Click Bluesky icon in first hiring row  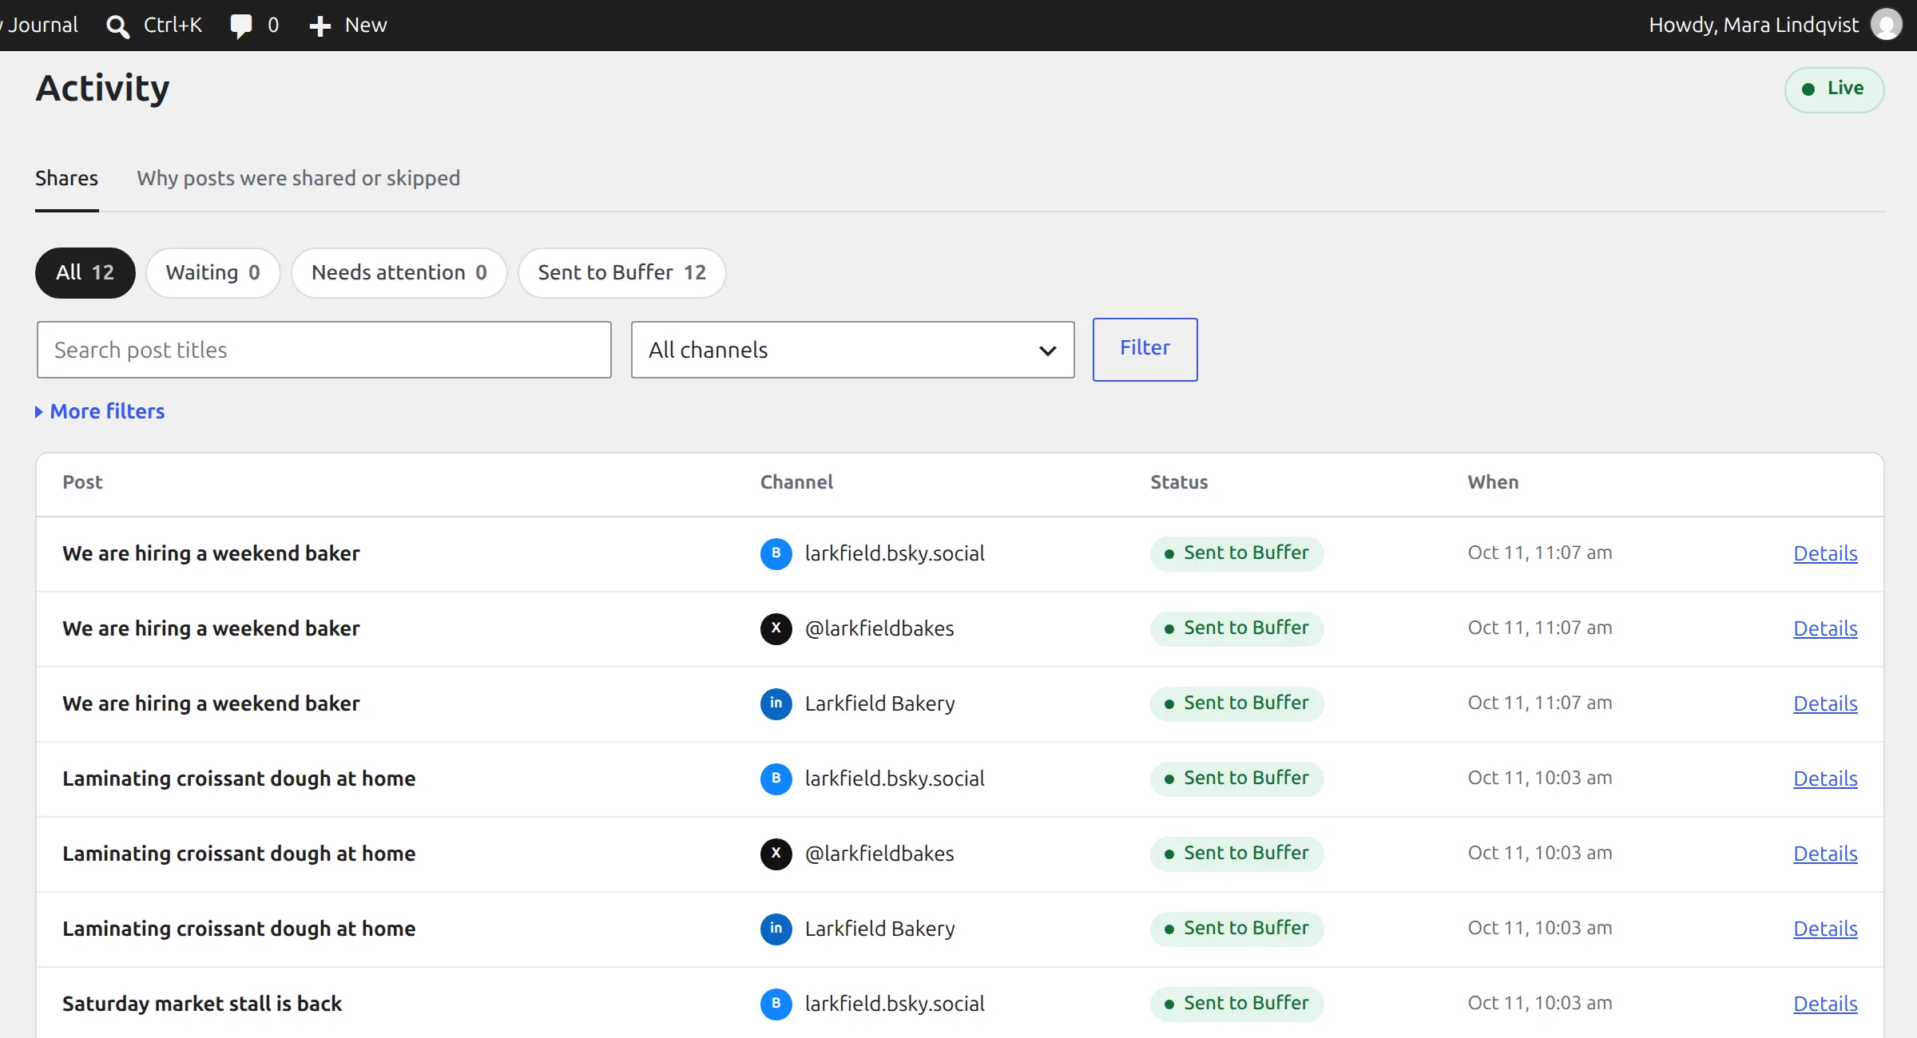pos(776,553)
